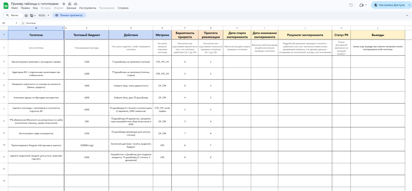Click the print icon in the toolbar
Image resolution: width=412 pixels, height=191 pixels.
[x=26, y=15]
